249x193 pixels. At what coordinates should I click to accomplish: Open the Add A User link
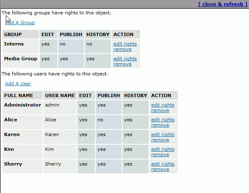[18, 84]
